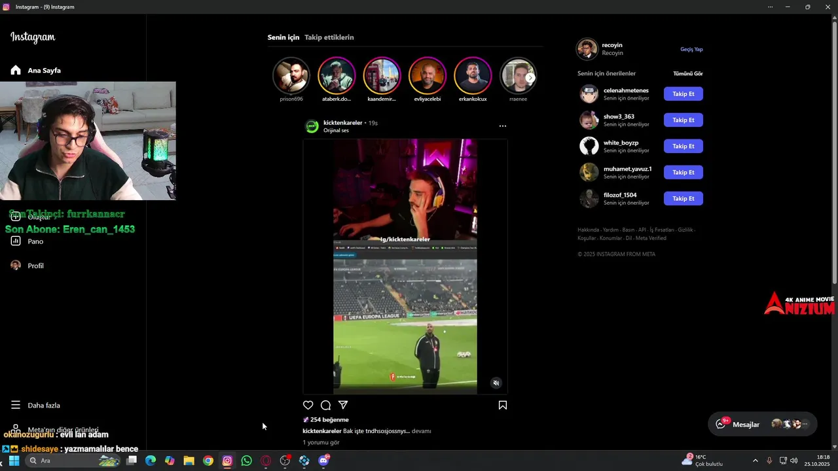The width and height of the screenshot is (838, 471).
Task: Open Profil avatar in sidebar
Action: click(x=16, y=266)
